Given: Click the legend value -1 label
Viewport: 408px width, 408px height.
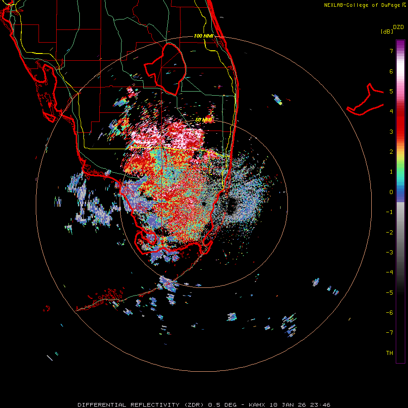Looking at the screenshot, I should (x=389, y=212).
